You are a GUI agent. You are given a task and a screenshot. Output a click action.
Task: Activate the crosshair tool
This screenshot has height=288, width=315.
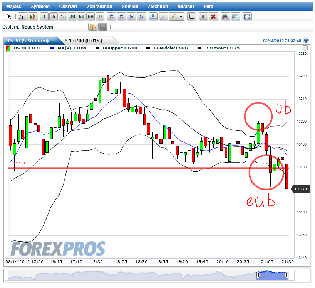pyautogui.click(x=191, y=17)
